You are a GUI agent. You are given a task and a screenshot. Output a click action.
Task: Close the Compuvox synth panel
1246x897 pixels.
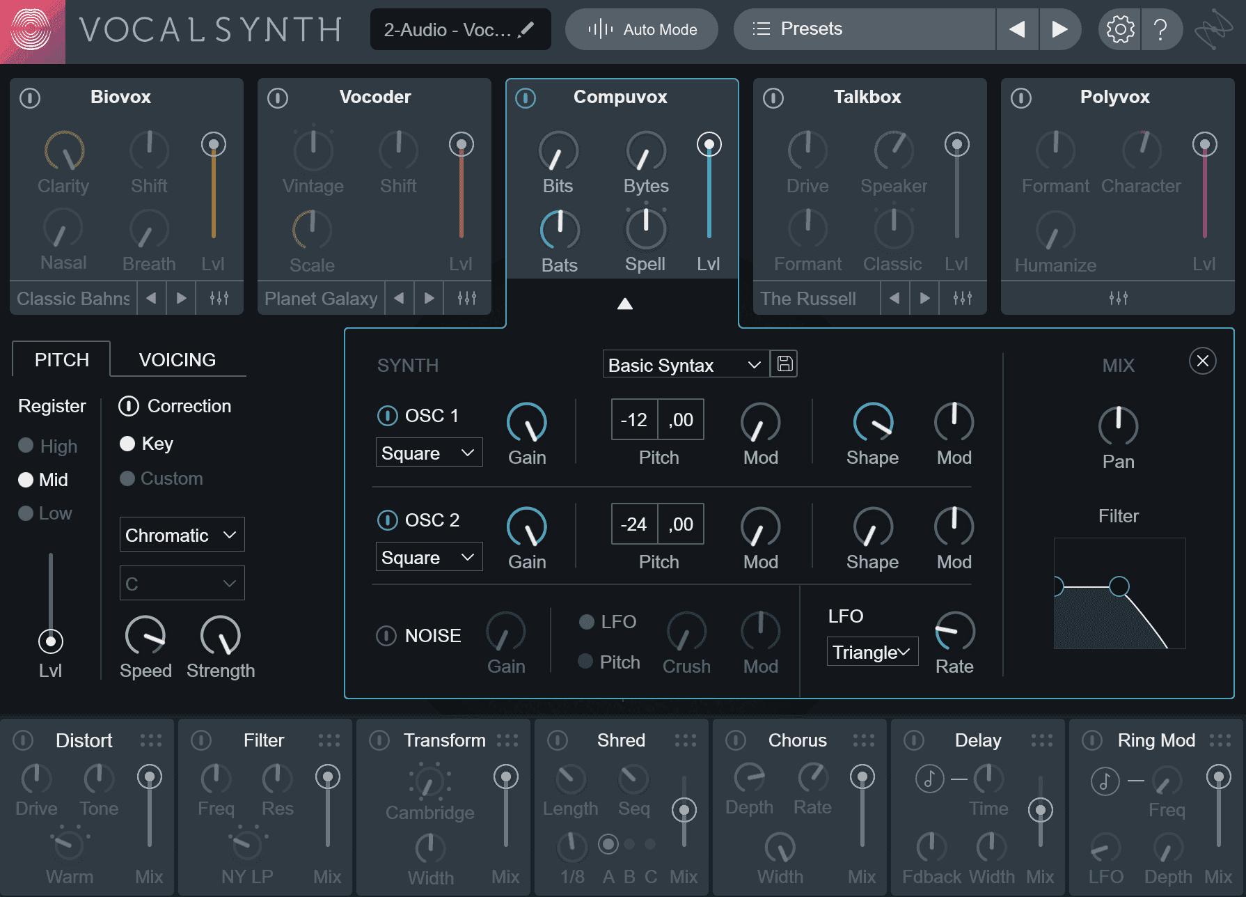pyautogui.click(x=1202, y=361)
